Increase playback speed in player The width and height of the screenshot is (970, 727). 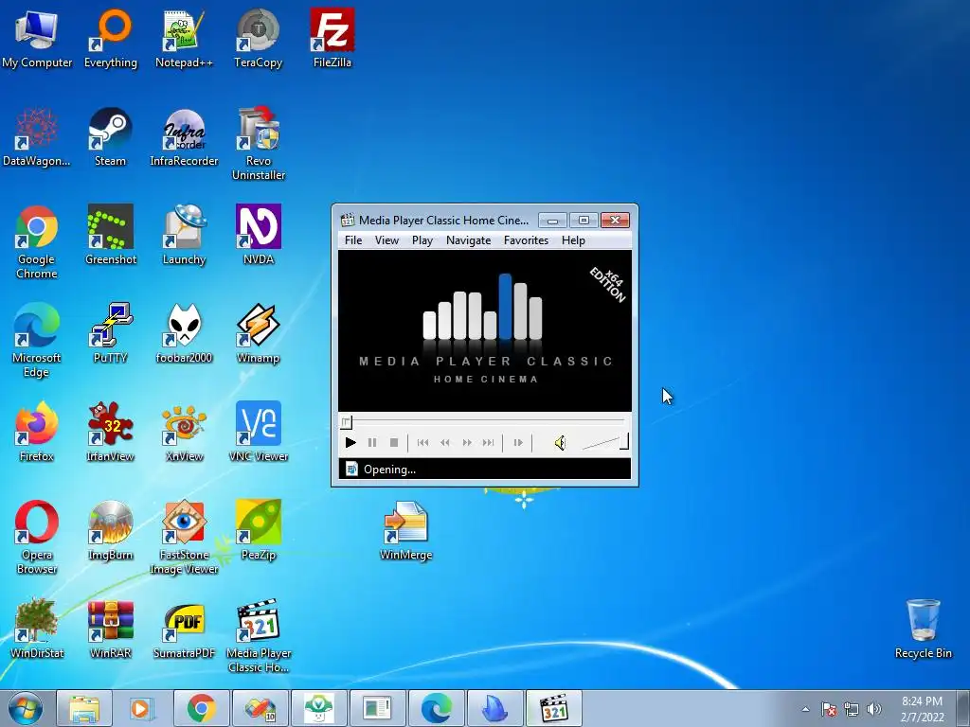467,443
